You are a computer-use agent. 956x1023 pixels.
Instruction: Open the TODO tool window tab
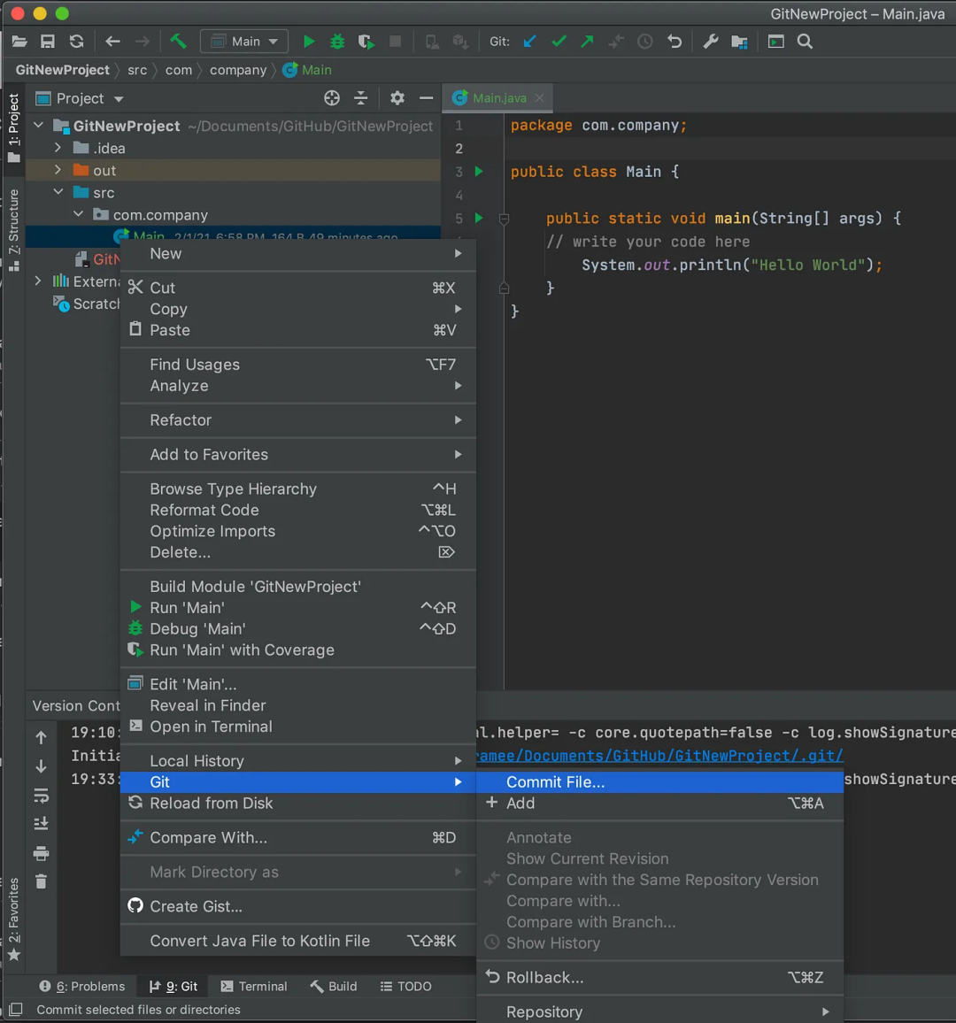pos(406,986)
